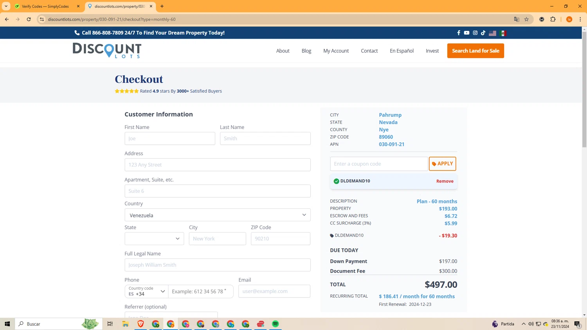Open File Explorer from the taskbar
587x330 pixels.
[125, 324]
